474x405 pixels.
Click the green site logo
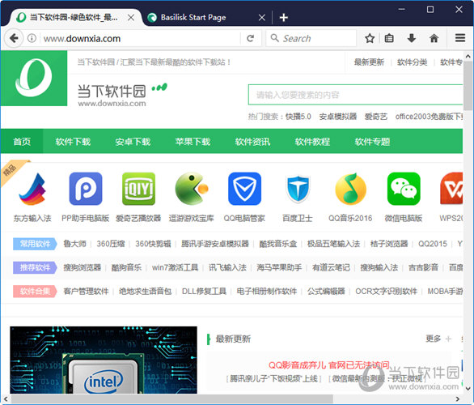click(34, 78)
